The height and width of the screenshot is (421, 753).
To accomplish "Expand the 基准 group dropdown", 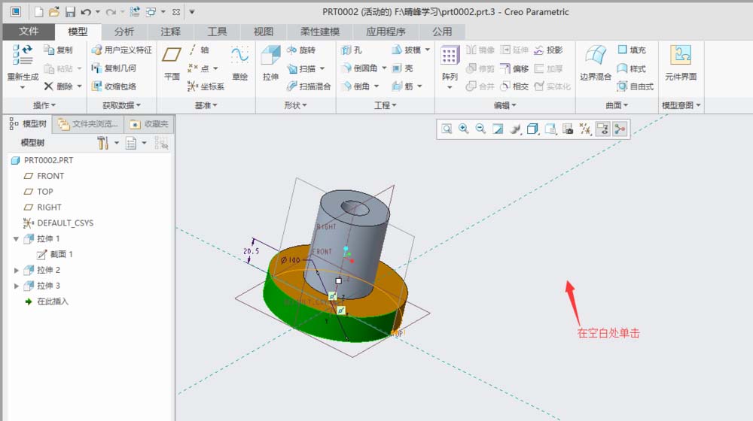I will point(206,105).
